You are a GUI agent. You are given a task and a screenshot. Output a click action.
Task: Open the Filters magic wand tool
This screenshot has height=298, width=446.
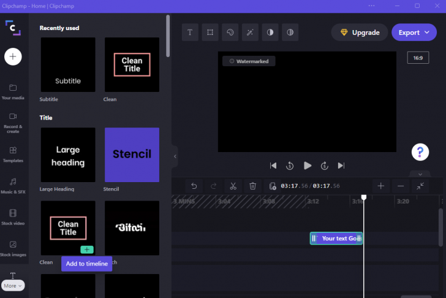(250, 32)
